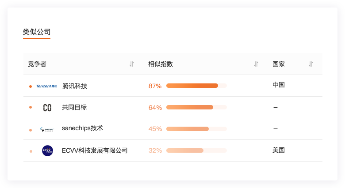The height and width of the screenshot is (188, 345).
Task: Click the sanechips company logo
Action: (47, 129)
